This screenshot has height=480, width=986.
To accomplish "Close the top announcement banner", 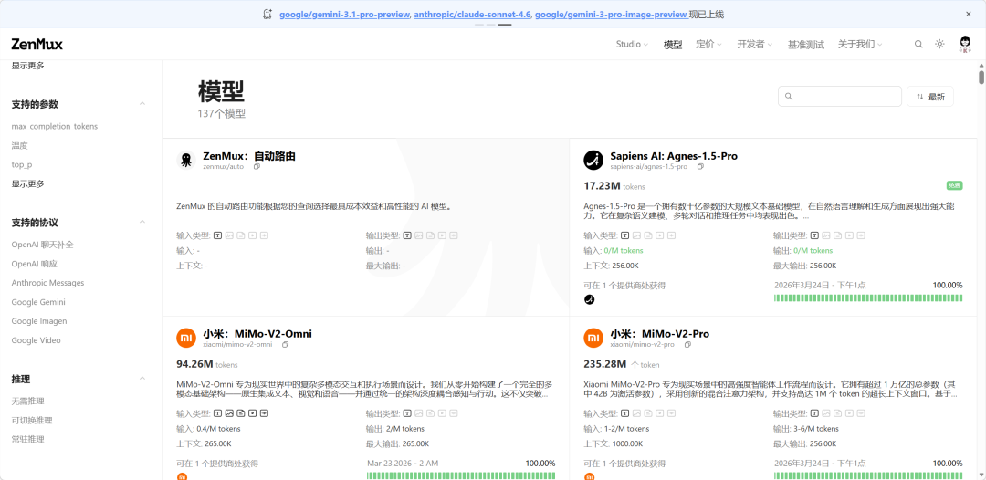I will pos(969,14).
